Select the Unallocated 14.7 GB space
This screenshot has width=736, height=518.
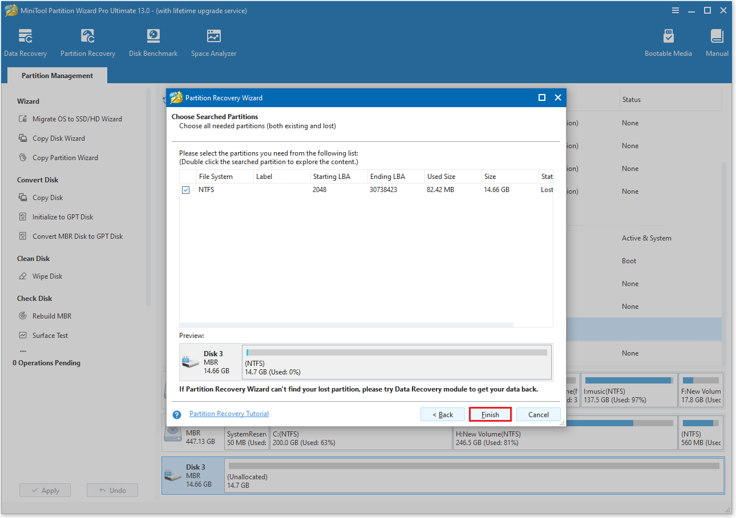coord(474,476)
